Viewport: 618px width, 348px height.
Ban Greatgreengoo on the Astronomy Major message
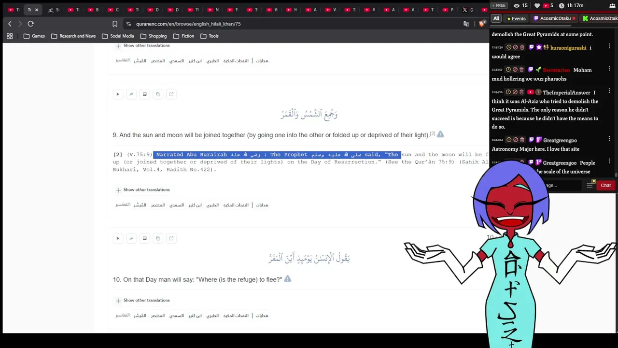click(x=515, y=140)
